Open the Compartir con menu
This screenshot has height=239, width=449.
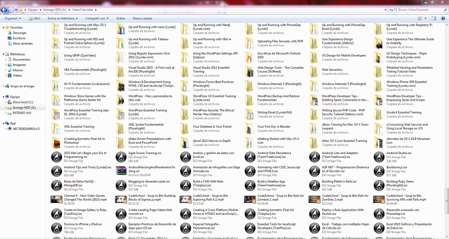pyautogui.click(x=97, y=18)
